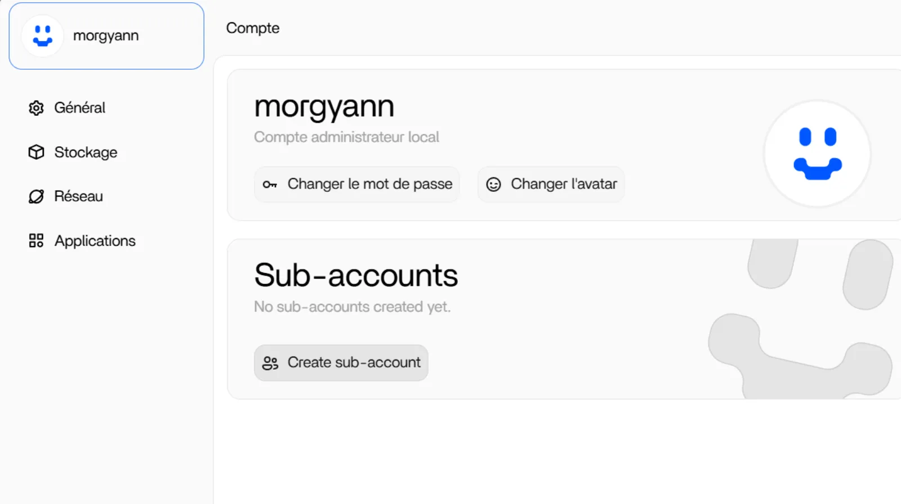Click the small avatar beside morgyann name

coord(41,35)
